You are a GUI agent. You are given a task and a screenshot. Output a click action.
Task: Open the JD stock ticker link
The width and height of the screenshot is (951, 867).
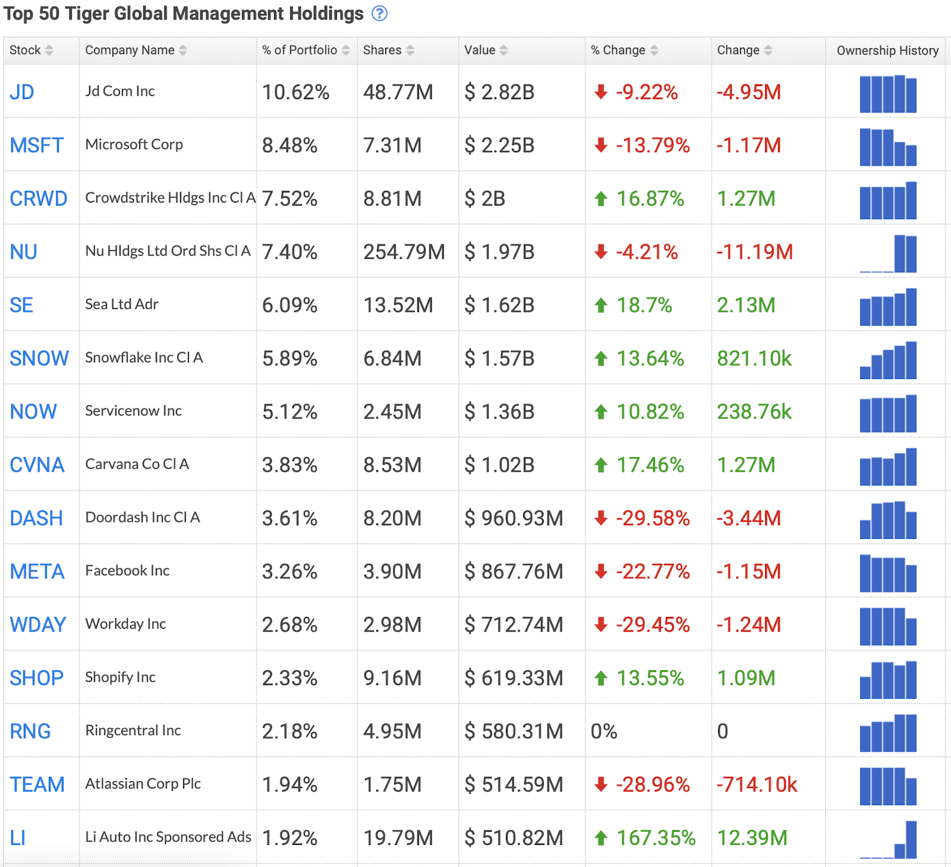[22, 92]
